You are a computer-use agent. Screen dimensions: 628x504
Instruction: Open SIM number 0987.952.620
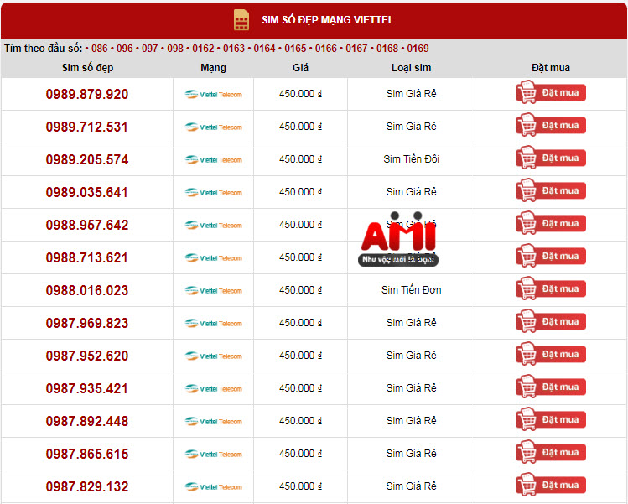[x=87, y=356]
